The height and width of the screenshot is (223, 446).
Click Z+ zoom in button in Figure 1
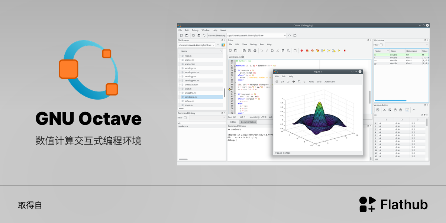(x=282, y=82)
